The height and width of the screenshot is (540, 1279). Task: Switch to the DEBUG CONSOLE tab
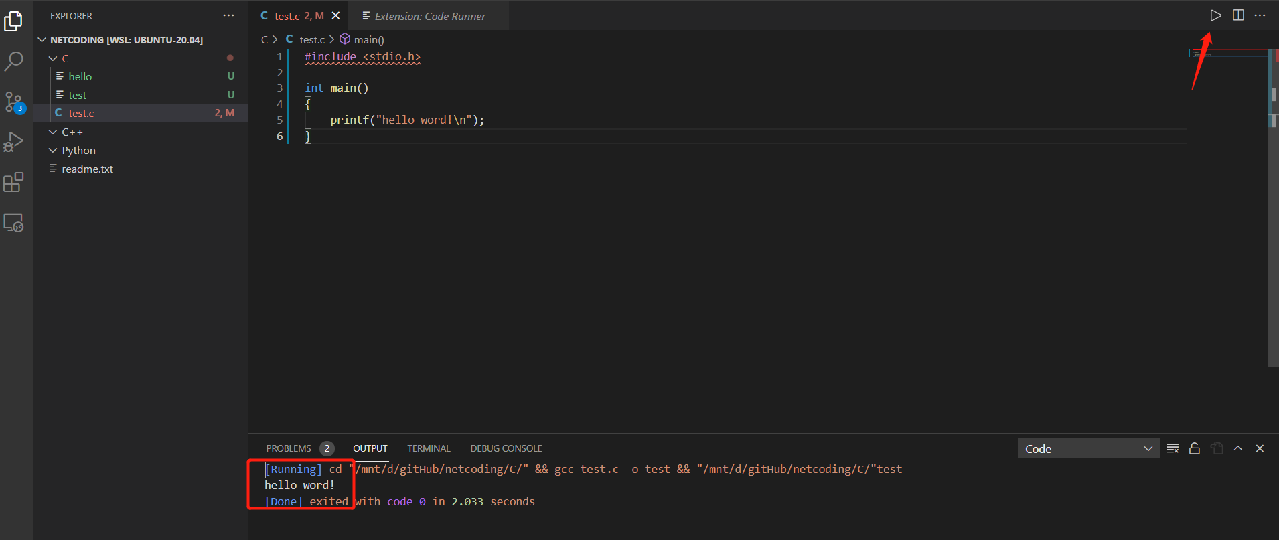coord(506,448)
